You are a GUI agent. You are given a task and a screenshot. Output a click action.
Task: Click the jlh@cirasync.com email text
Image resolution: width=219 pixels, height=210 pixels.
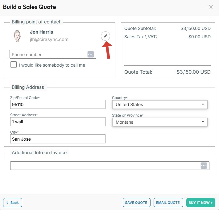[x=49, y=39]
